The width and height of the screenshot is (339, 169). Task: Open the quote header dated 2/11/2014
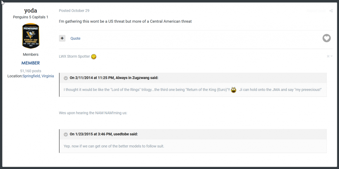coord(114,78)
